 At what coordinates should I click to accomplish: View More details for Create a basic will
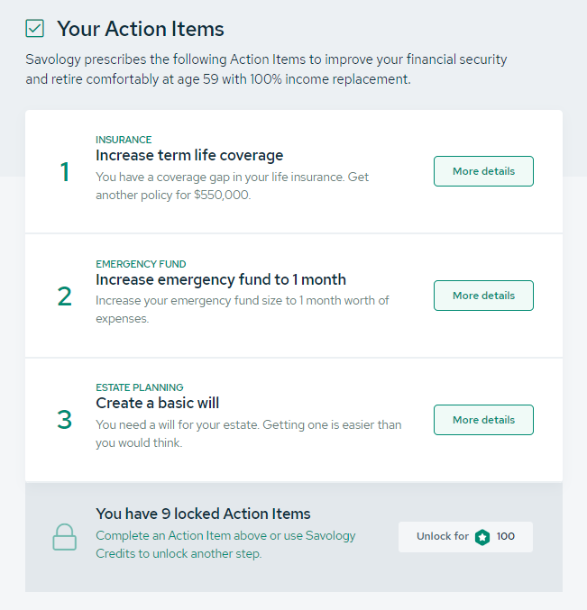483,420
